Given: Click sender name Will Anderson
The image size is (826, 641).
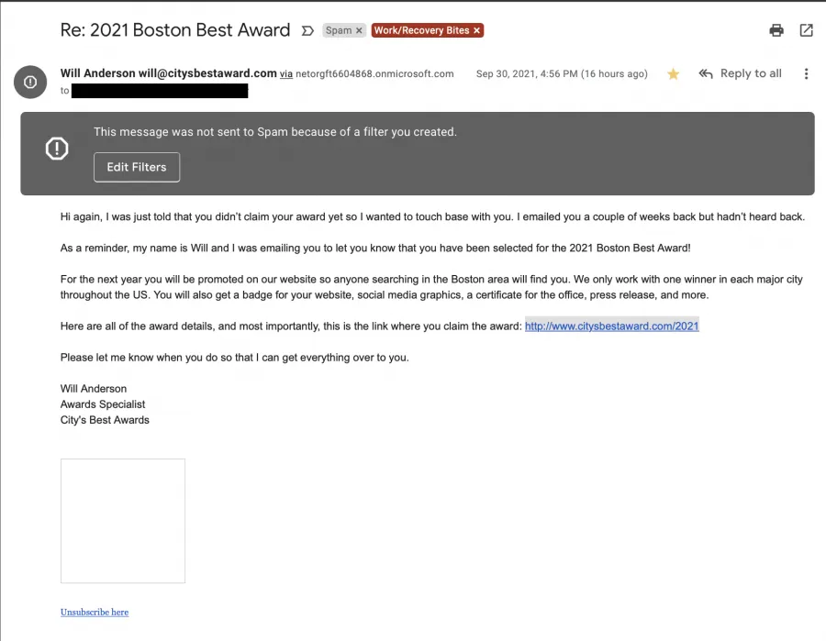Looking at the screenshot, I should [x=97, y=73].
